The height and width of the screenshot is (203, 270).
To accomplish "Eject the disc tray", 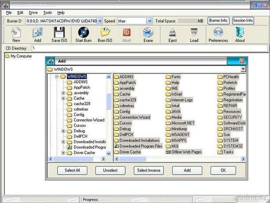I will click(172, 34).
